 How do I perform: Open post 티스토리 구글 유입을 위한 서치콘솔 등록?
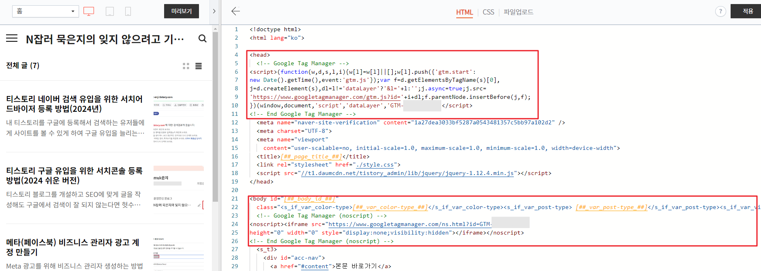tap(75, 175)
